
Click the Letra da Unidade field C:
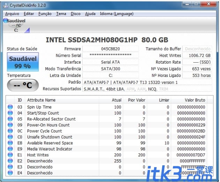(x=111, y=76)
